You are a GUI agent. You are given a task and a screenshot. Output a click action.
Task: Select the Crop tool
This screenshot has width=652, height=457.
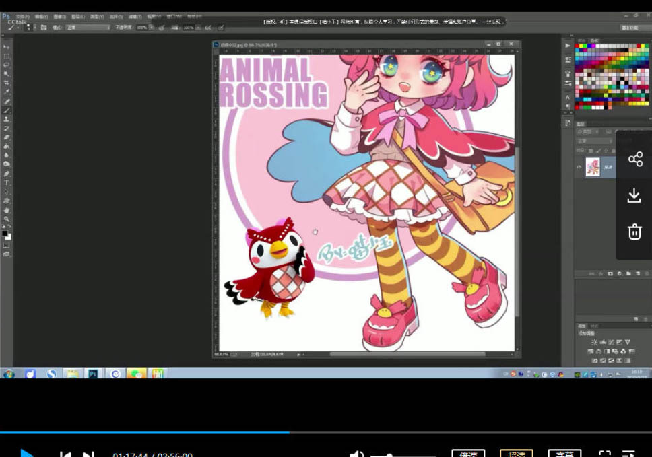(x=6, y=83)
